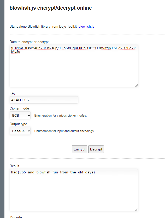Open the Cipher mode ECB dropdown
Screen dimensions: 165x218
pos(20,116)
